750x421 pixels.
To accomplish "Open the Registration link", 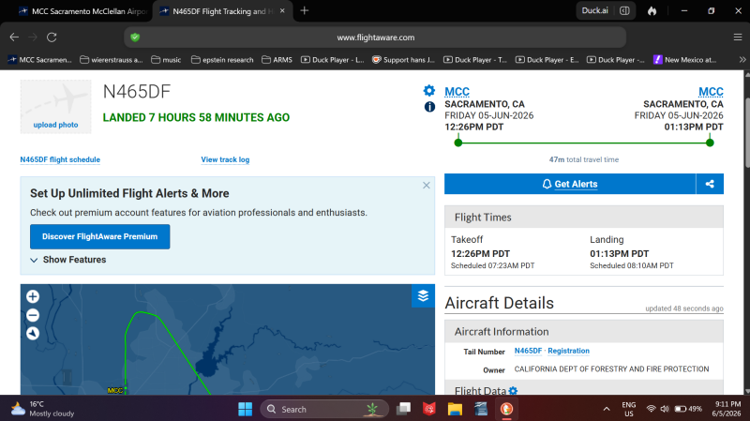I will click(568, 351).
